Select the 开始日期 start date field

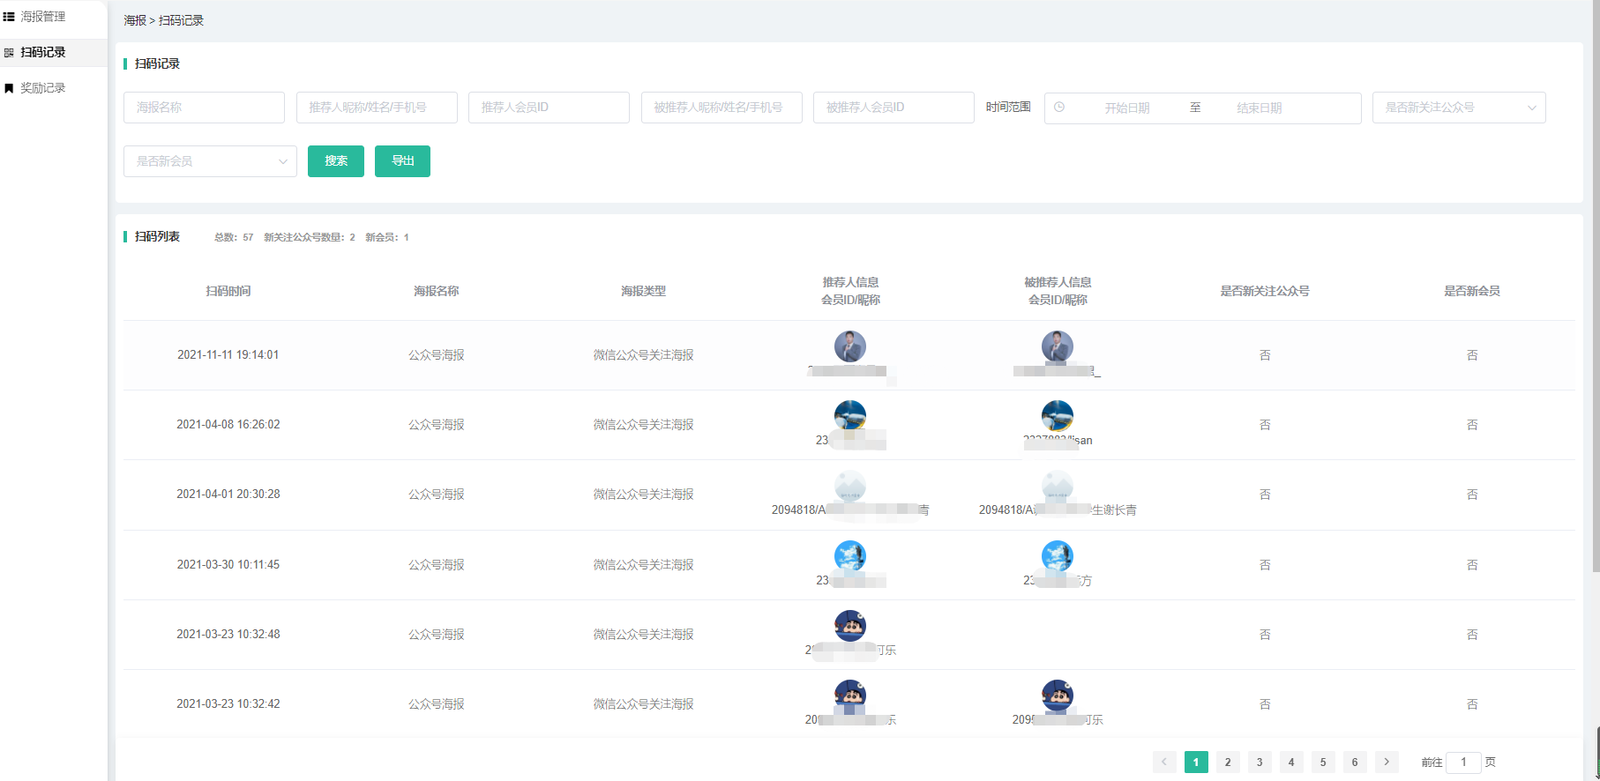pos(1126,108)
